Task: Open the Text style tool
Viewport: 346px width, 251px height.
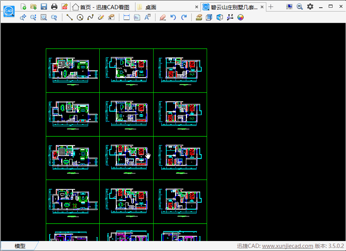Action: pyautogui.click(x=147, y=17)
